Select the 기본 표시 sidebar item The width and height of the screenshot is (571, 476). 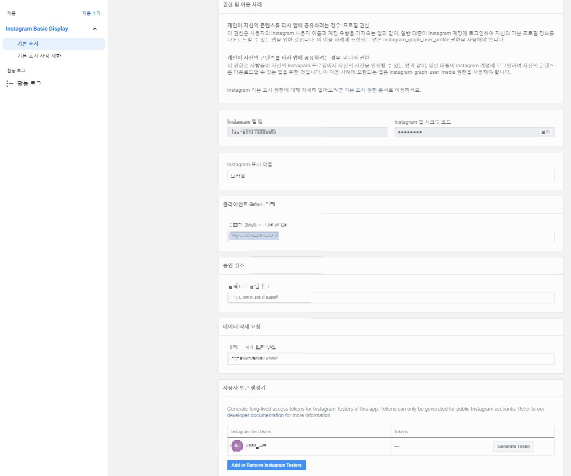click(x=54, y=44)
